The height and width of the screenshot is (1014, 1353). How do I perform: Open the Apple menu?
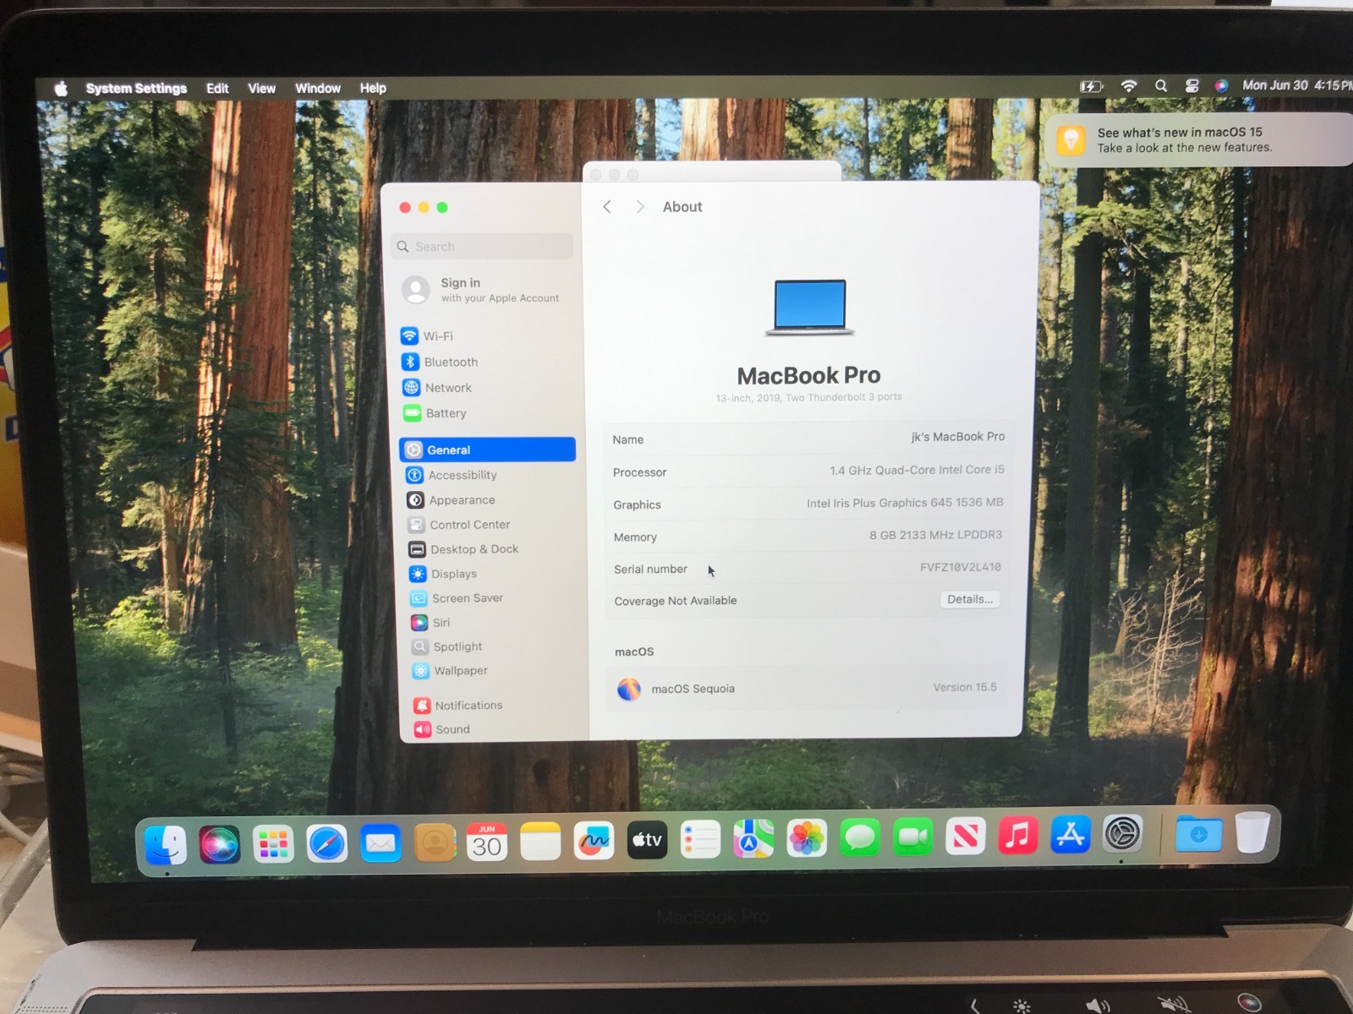(x=61, y=89)
